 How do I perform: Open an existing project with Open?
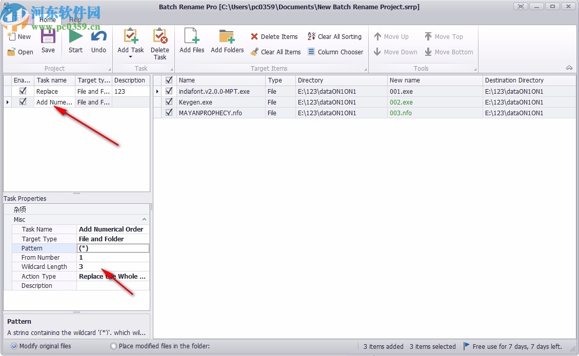point(21,52)
